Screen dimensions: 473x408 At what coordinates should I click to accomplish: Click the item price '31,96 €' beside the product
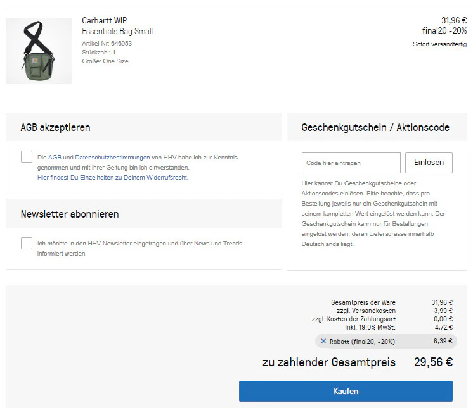pos(454,20)
